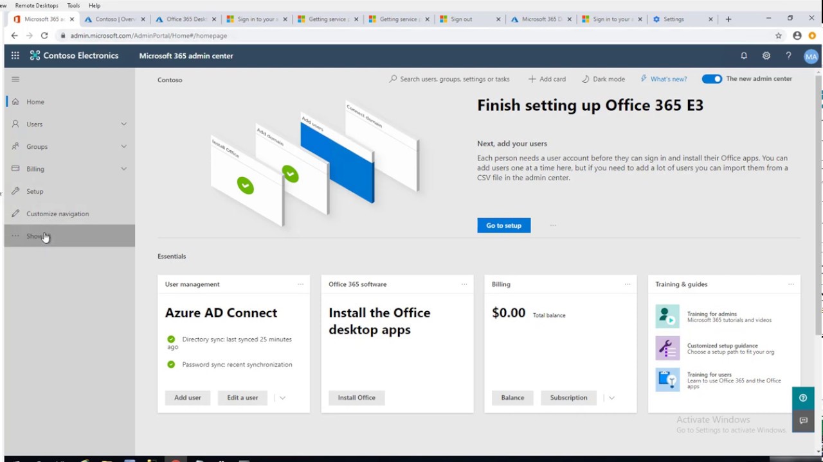
Task: Open Customized setup guidance link
Action: tap(723, 345)
